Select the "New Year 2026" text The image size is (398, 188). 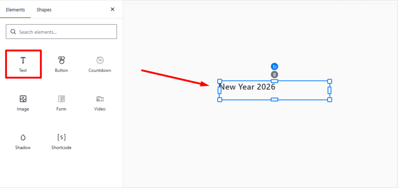(248, 87)
